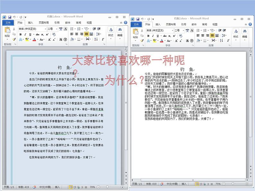The height and width of the screenshot is (191, 255).
Task: Click text effects icon in 钓鱼1 window
Action: [x=21, y=39]
